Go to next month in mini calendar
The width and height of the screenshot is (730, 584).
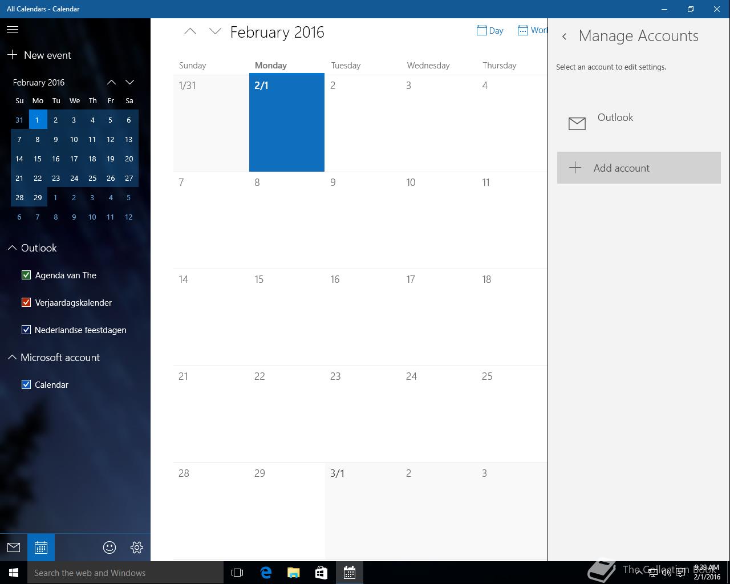(130, 83)
